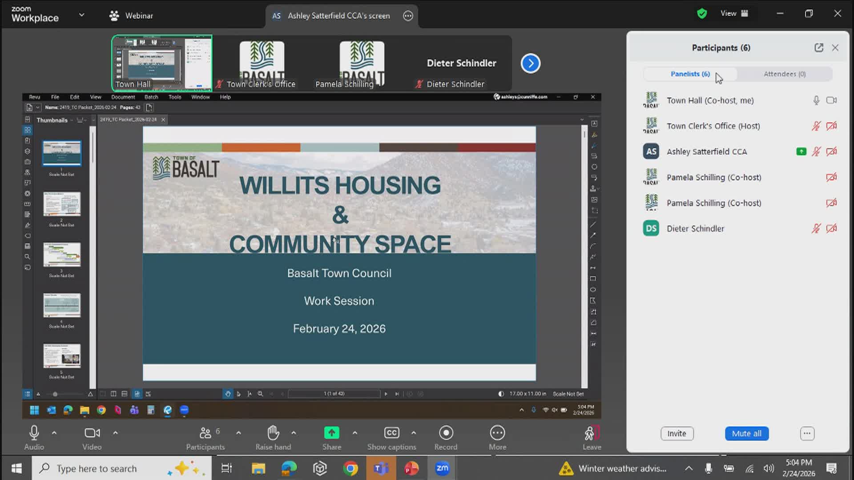Open the Search panel in Revu's sidebar

(x=27, y=256)
